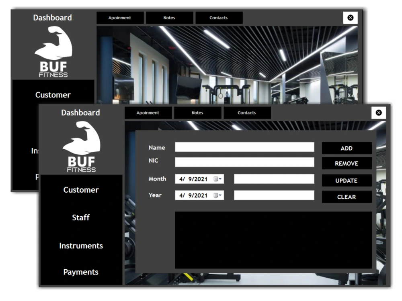Select Instruments in front window sidebar
The width and height of the screenshot is (402, 301).
[x=81, y=246]
